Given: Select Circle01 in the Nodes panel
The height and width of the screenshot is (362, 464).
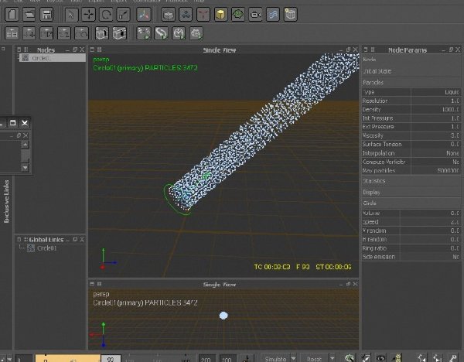Looking at the screenshot, I should click(x=53, y=58).
